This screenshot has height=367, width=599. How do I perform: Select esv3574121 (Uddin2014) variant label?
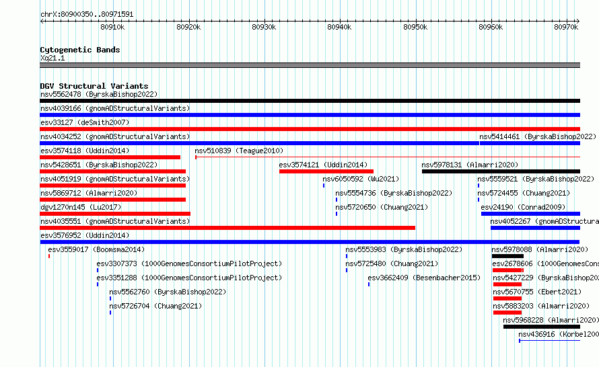click(323, 165)
